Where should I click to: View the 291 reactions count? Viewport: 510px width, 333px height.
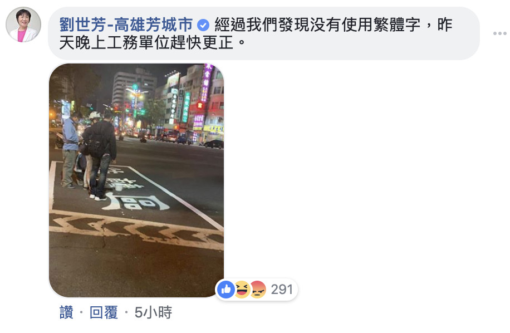point(282,289)
